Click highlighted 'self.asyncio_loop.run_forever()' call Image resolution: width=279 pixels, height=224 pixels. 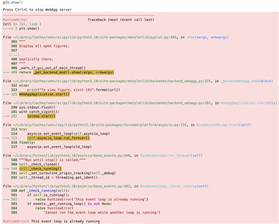point(58,138)
